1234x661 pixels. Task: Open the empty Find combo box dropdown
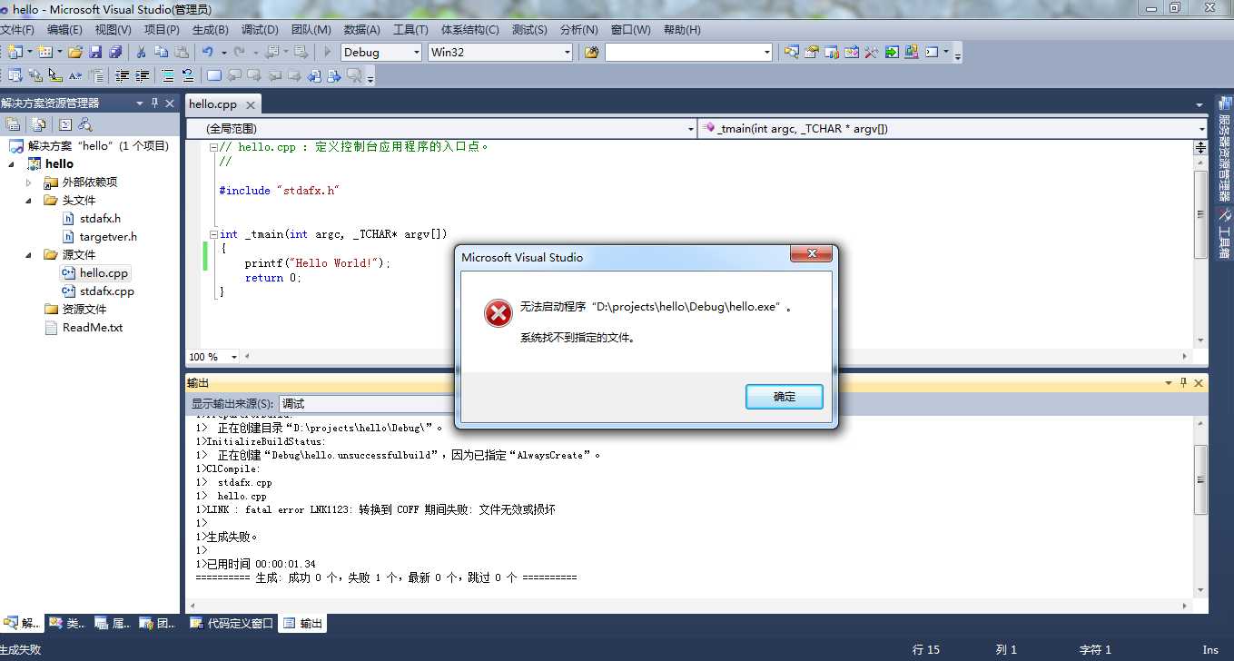point(766,53)
